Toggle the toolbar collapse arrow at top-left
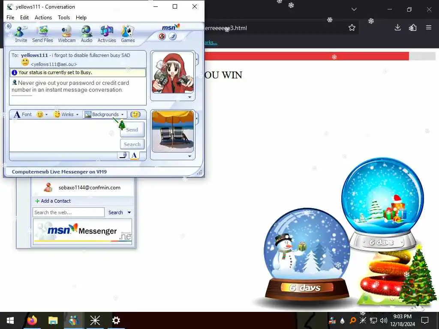The height and width of the screenshot is (329, 439). [x=8, y=26]
